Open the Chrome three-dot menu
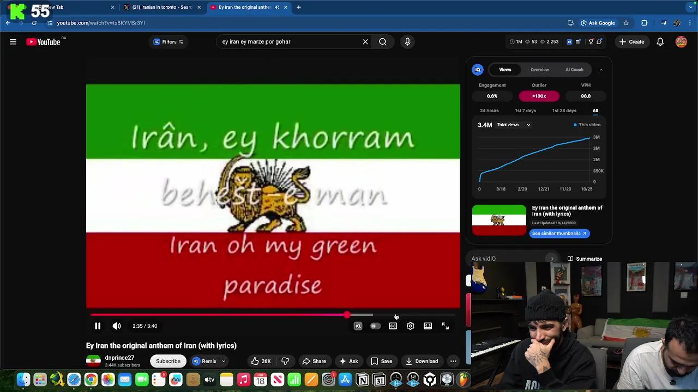Viewport: 698px width, 392px height. click(690, 23)
